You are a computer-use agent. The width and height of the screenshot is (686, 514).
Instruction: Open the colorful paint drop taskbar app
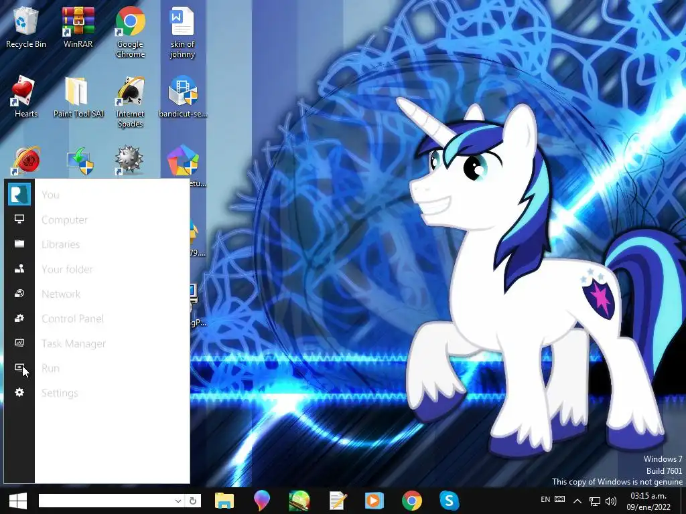click(x=262, y=501)
